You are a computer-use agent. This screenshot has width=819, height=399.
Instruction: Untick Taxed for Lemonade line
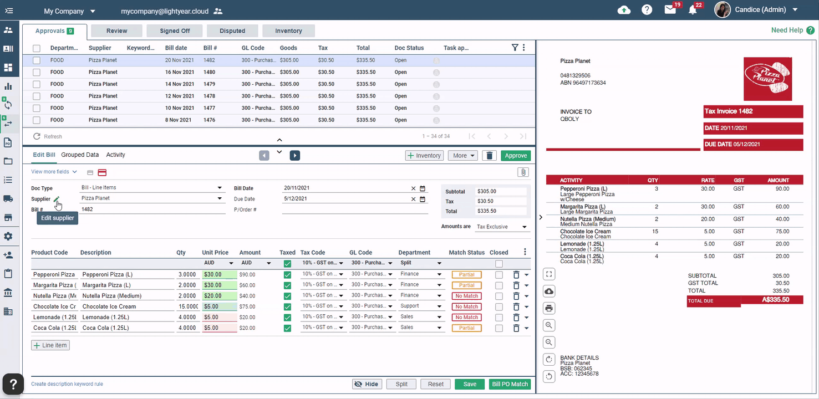(287, 318)
